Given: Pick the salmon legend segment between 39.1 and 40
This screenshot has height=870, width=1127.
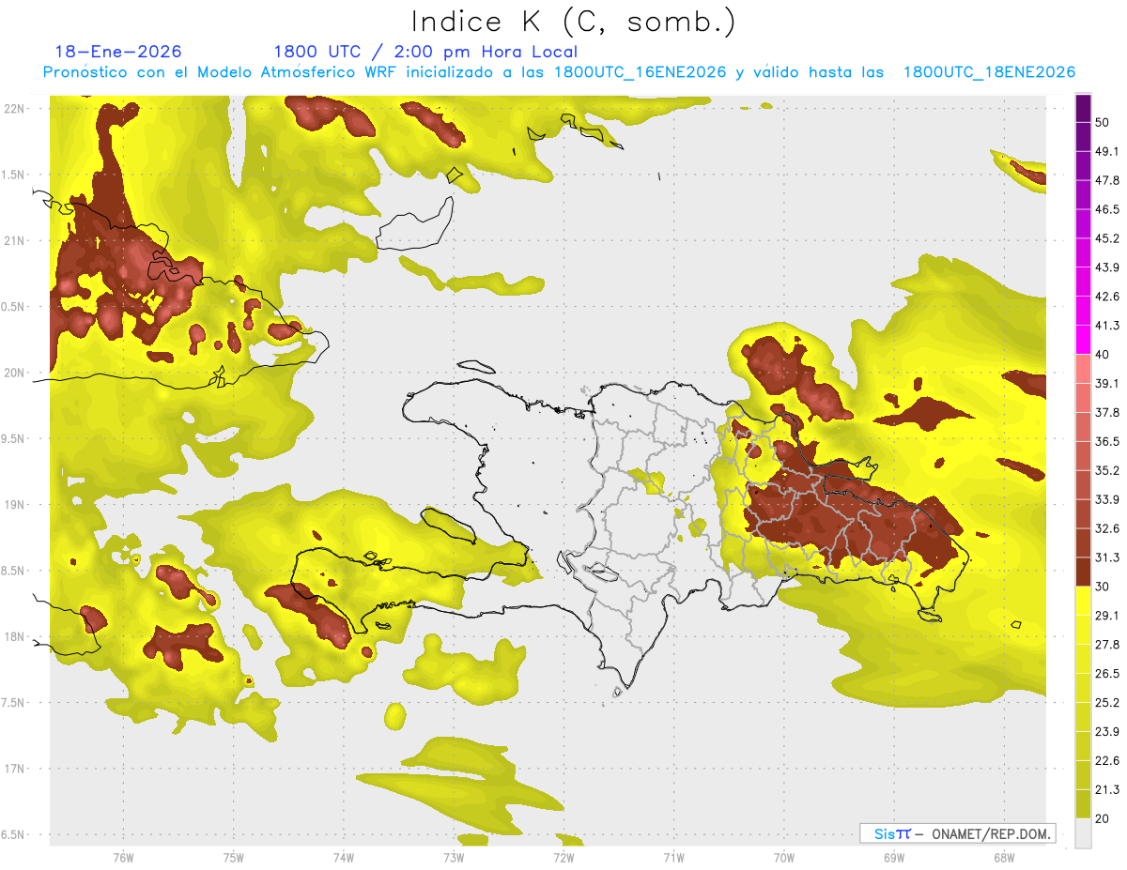Looking at the screenshot, I should pos(1084,369).
